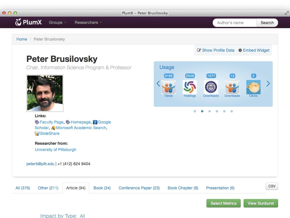Image resolution: width=290 pixels, height=218 pixels.
Task: Select the last carousel page dot
Action: click(x=232, y=111)
